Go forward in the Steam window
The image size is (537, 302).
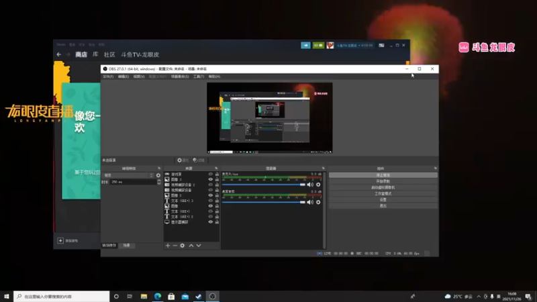[68, 54]
